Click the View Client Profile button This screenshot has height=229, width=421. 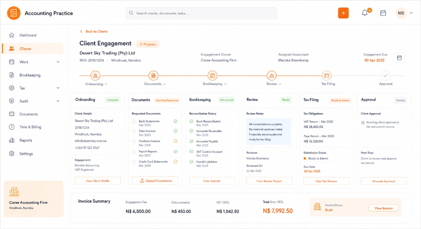[97, 181]
